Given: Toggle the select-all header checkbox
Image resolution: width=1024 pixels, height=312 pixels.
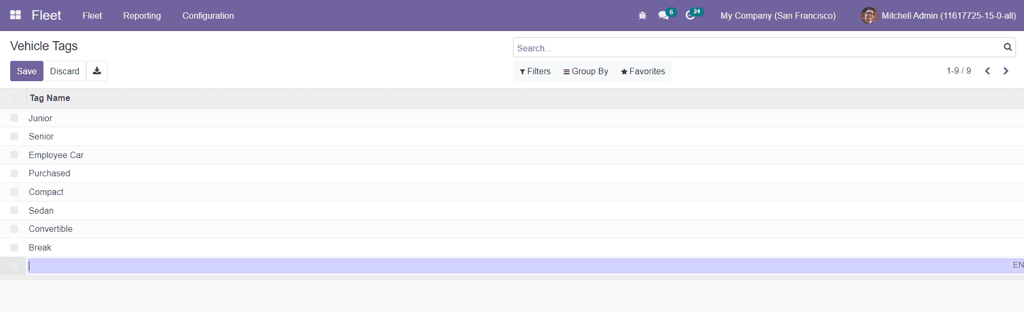Looking at the screenshot, I should pos(14,98).
